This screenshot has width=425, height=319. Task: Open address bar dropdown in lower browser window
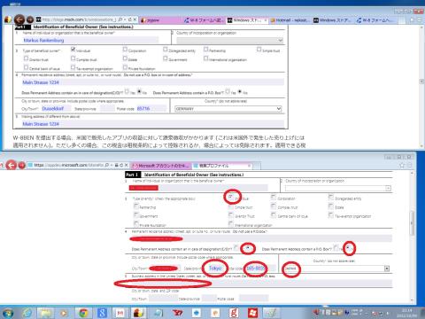click(112, 165)
